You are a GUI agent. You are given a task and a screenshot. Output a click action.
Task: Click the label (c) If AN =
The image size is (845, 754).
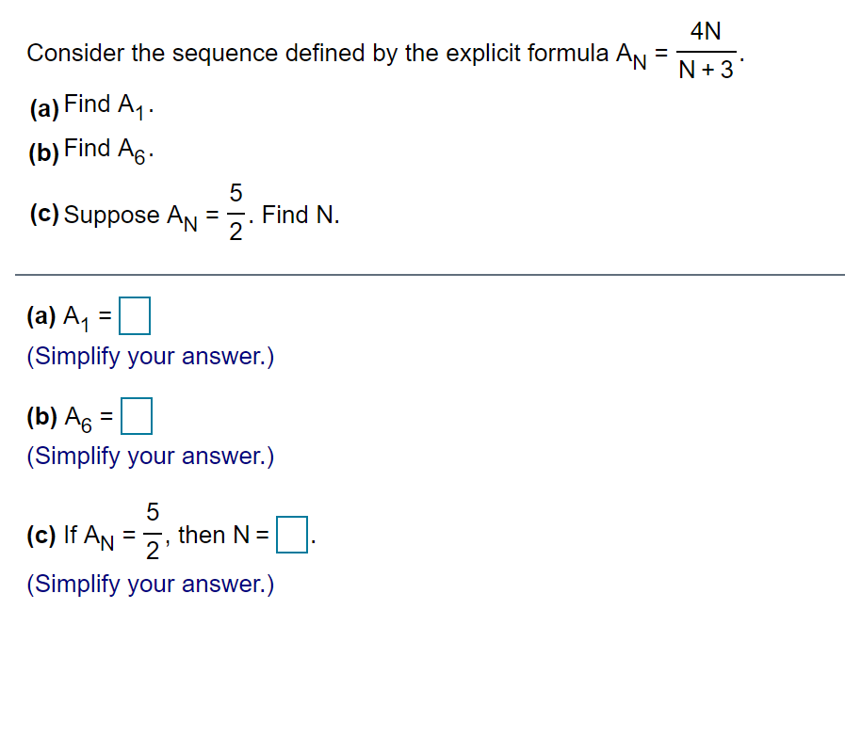point(80,535)
